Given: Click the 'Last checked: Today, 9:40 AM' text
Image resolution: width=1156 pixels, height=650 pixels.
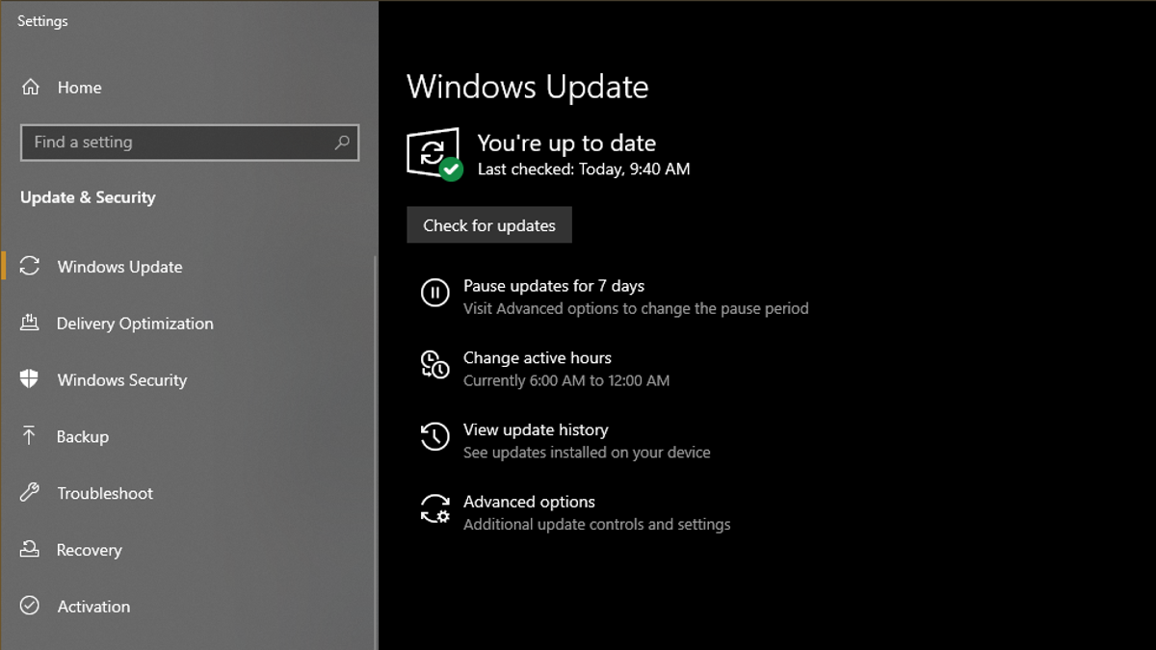Looking at the screenshot, I should click(584, 169).
